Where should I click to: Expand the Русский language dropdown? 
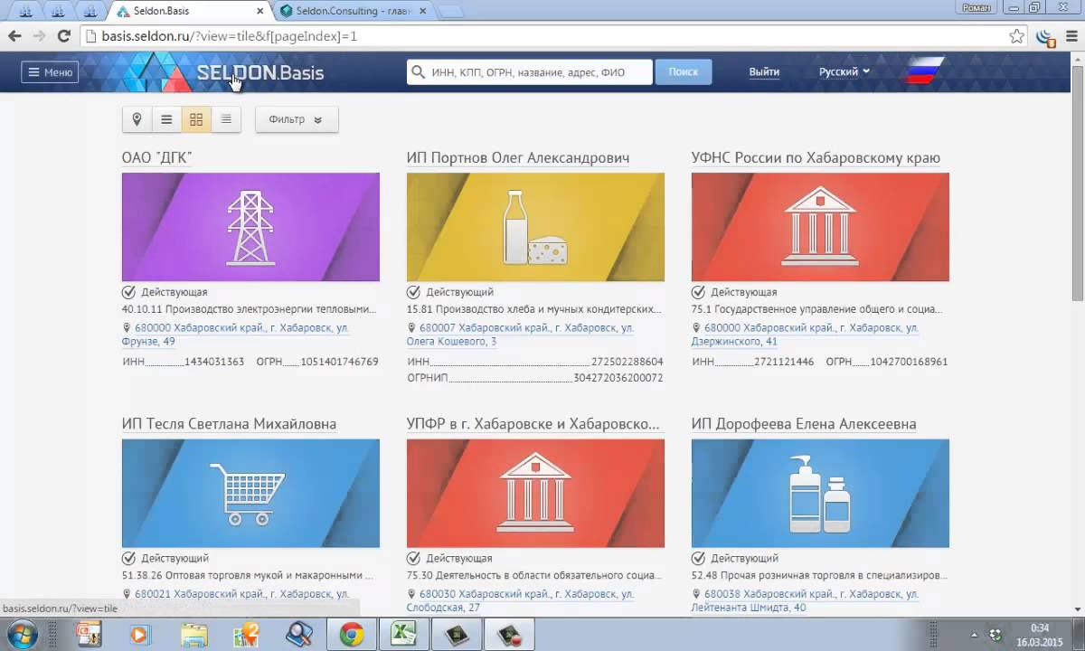tap(844, 72)
